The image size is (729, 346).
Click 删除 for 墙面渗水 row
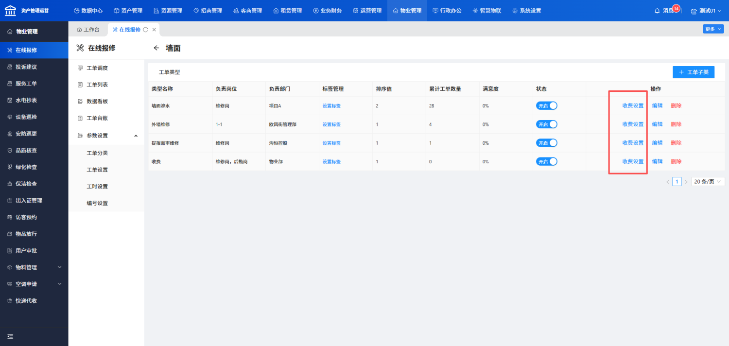pyautogui.click(x=676, y=105)
